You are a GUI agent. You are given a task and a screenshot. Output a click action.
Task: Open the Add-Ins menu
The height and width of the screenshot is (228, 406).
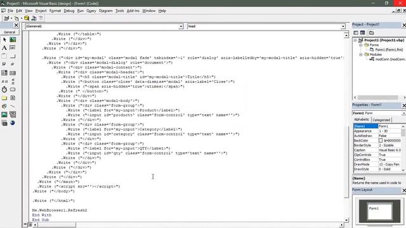pyautogui.click(x=133, y=11)
